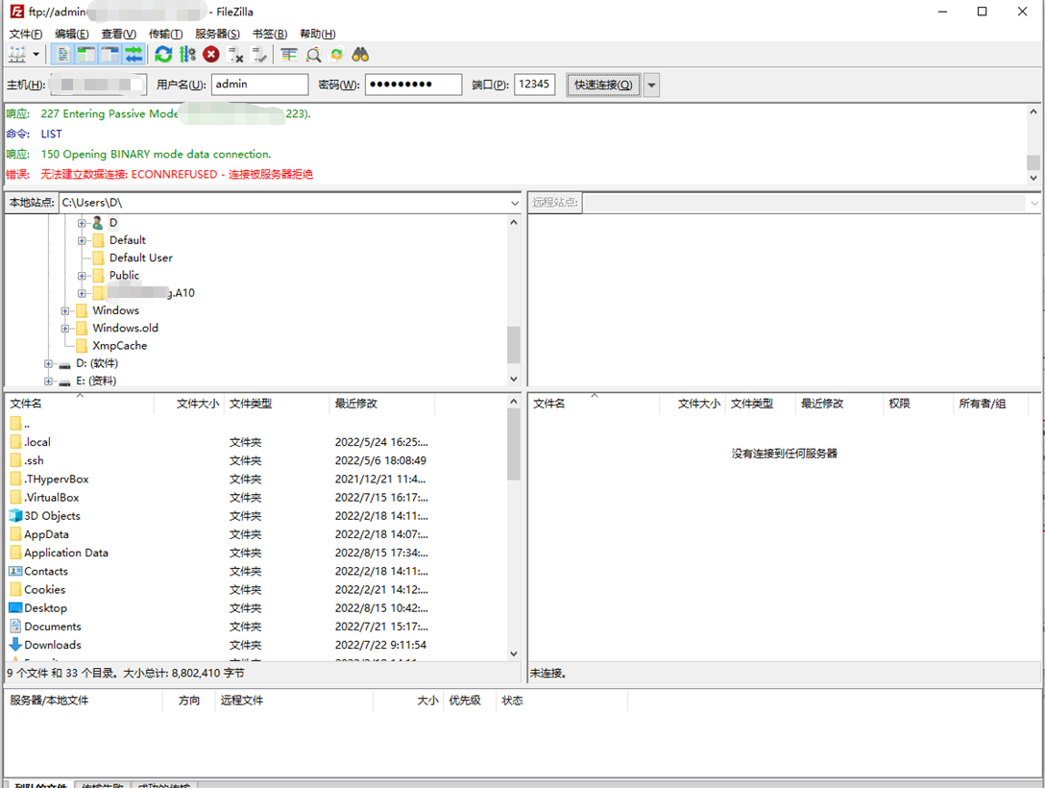Open the 书签(B) menu
The height and width of the screenshot is (788, 1045).
click(269, 34)
